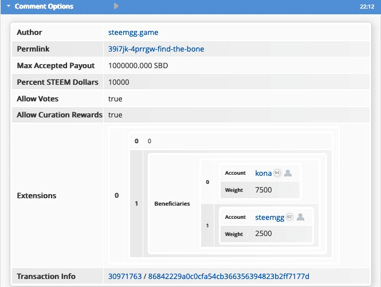Click the Allow Curation Rewards label
Screen dimensions: 381x287
[60, 115]
